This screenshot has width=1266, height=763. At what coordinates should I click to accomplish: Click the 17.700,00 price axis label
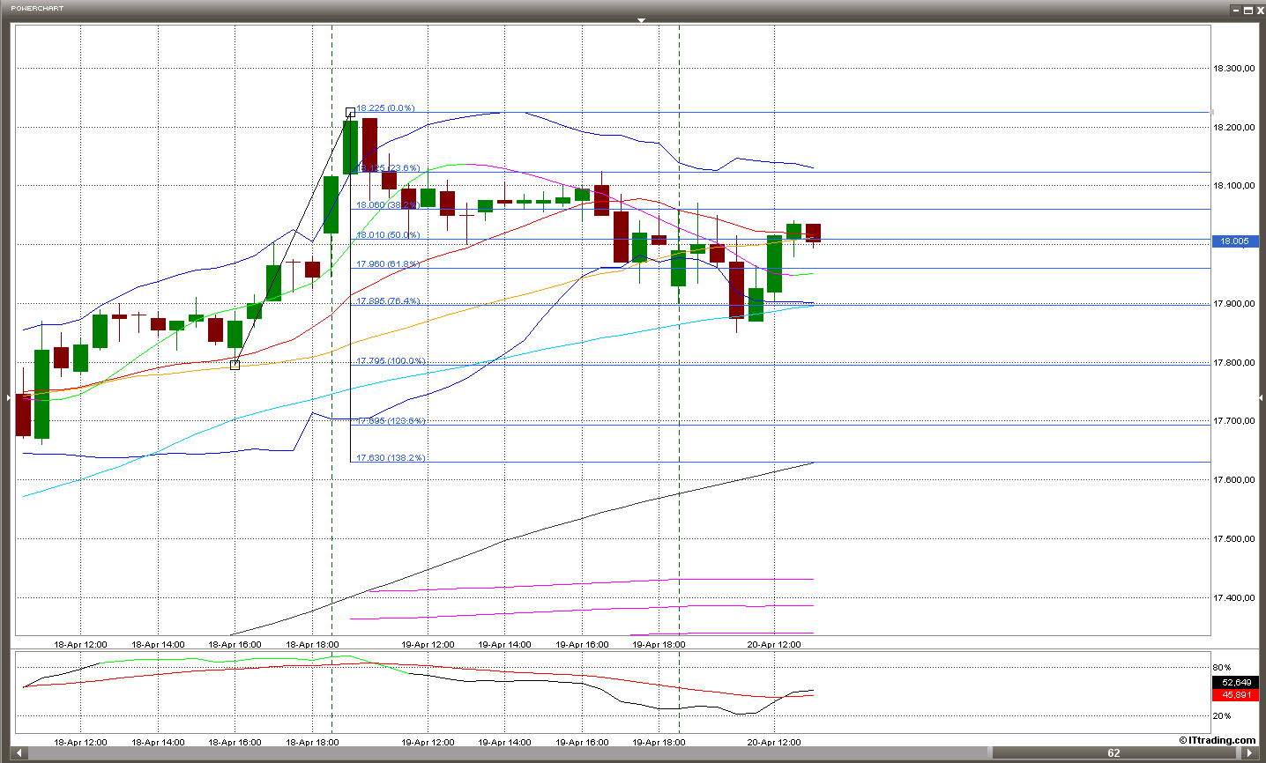point(1234,420)
